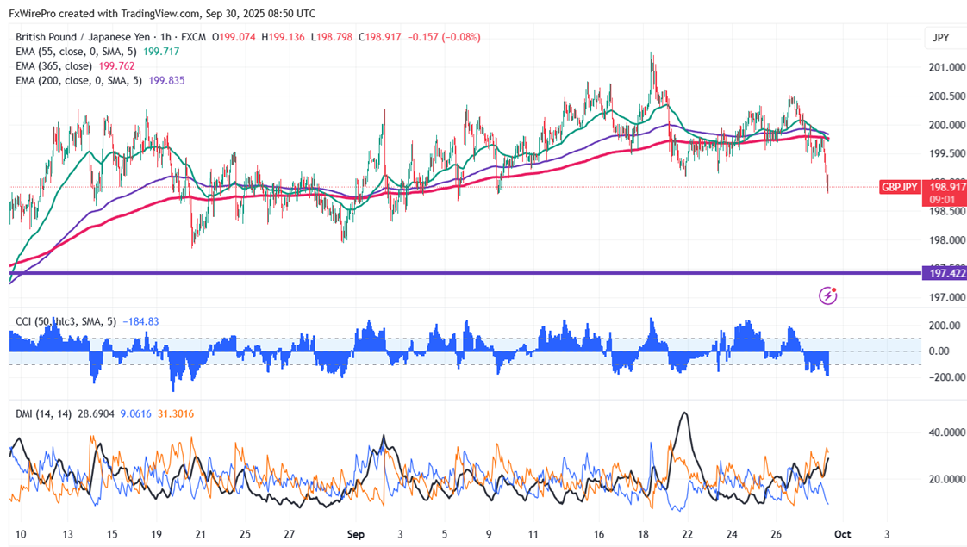Click the high price H199.136
The height and width of the screenshot is (547, 967).
coord(283,37)
